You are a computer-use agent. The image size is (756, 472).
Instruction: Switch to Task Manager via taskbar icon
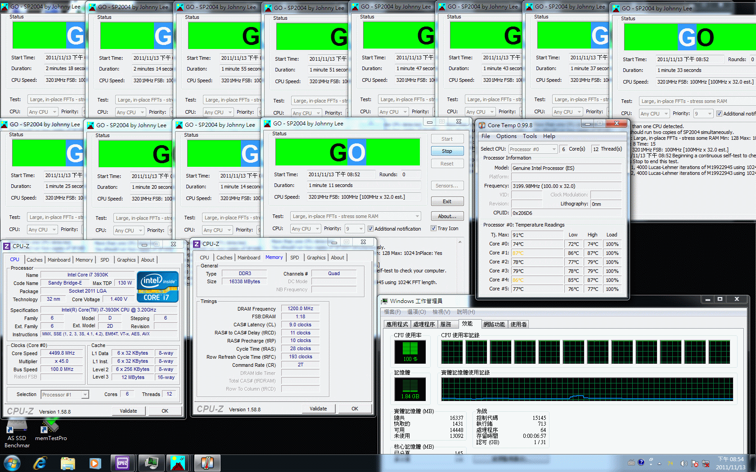pos(151,463)
